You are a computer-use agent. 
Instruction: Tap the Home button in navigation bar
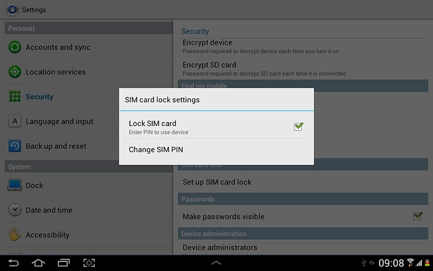[x=39, y=263]
